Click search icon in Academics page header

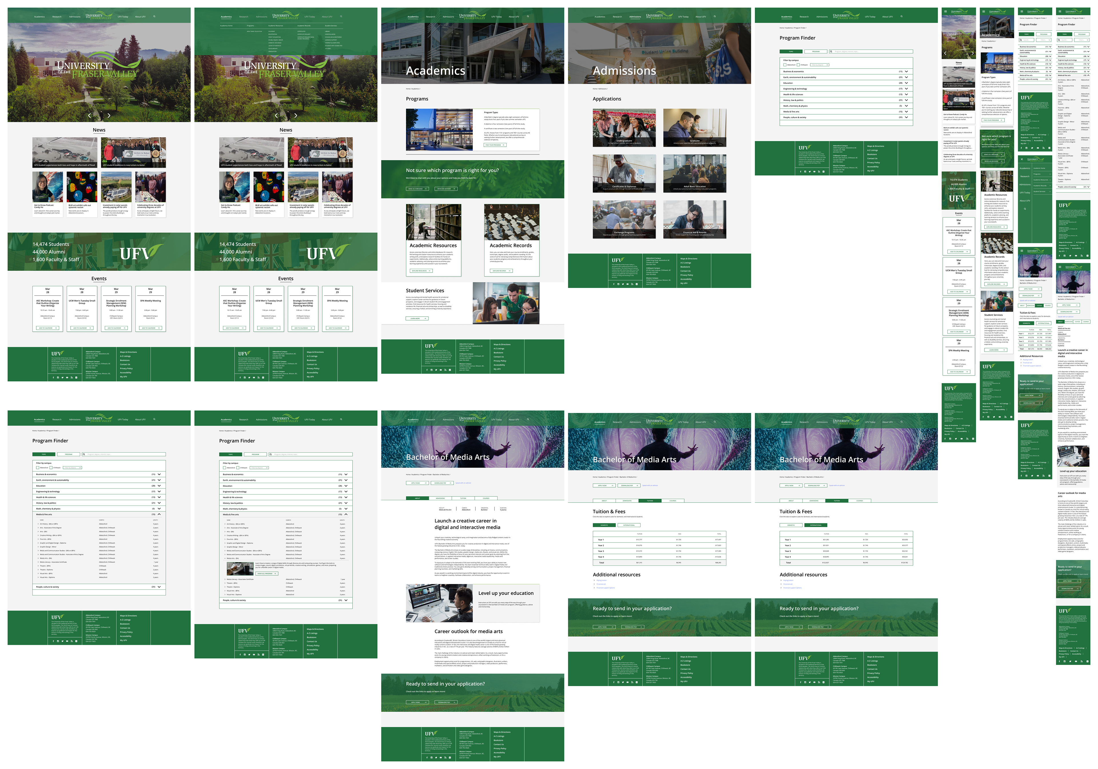[x=528, y=16]
